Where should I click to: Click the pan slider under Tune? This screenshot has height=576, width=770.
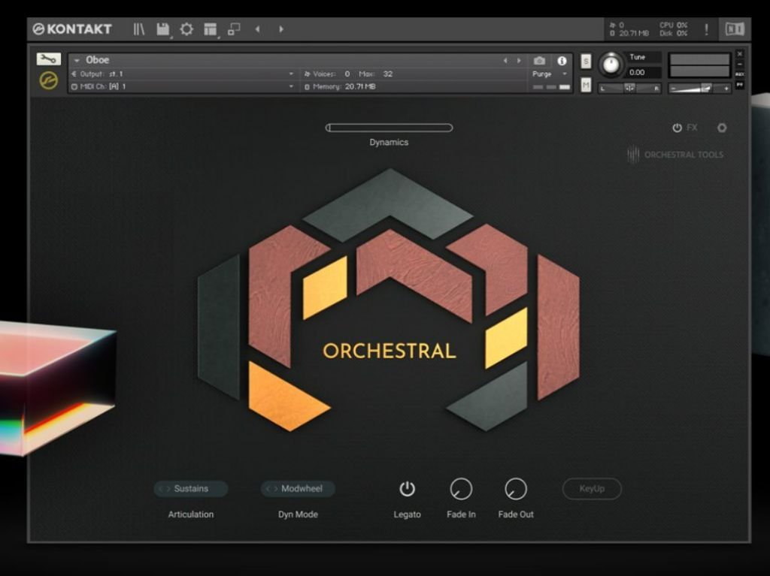(629, 89)
